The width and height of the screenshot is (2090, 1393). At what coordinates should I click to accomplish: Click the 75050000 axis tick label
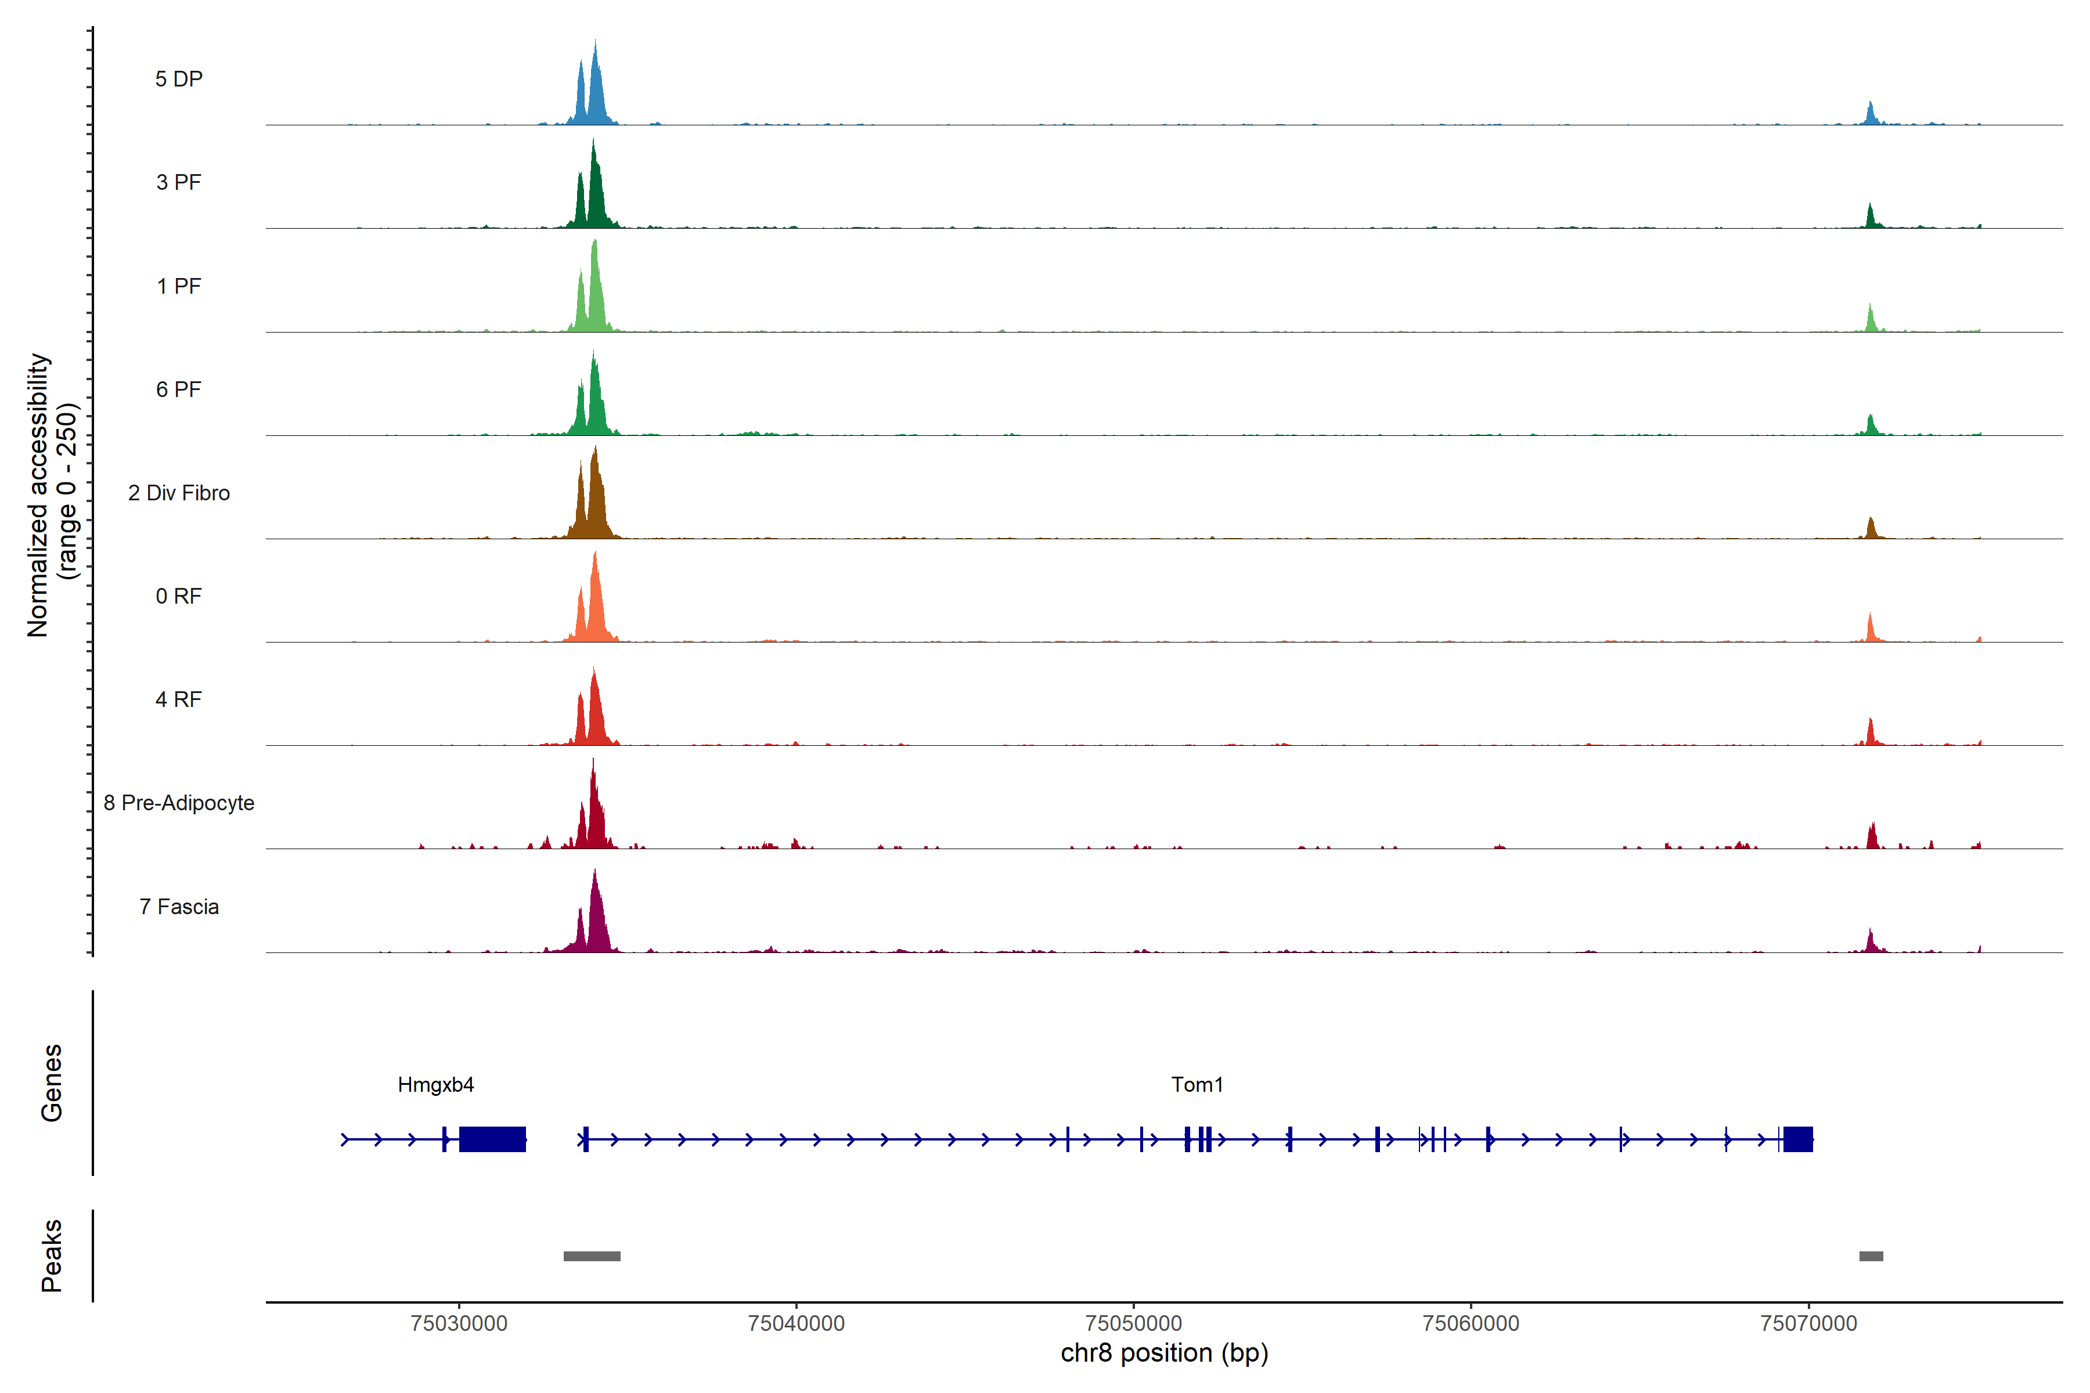[x=1133, y=1324]
